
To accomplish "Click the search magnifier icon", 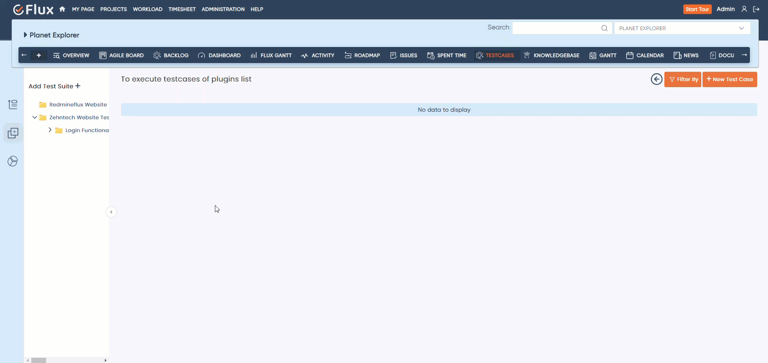I will [604, 28].
